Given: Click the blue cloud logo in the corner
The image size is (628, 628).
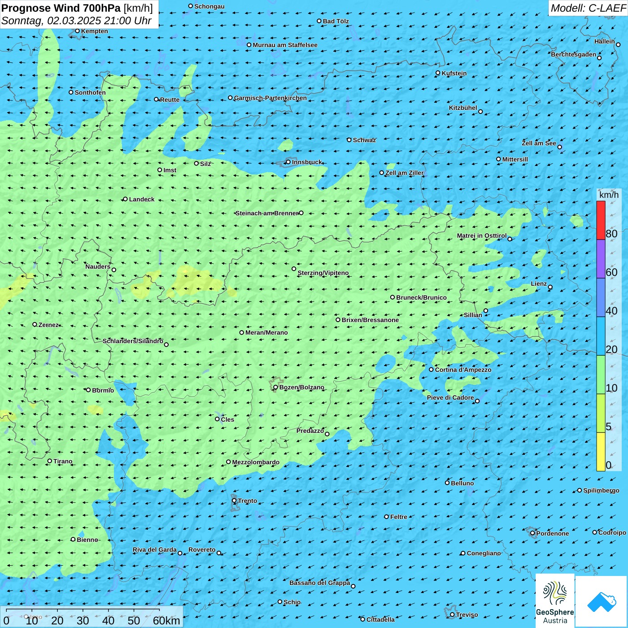Looking at the screenshot, I should 602,601.
